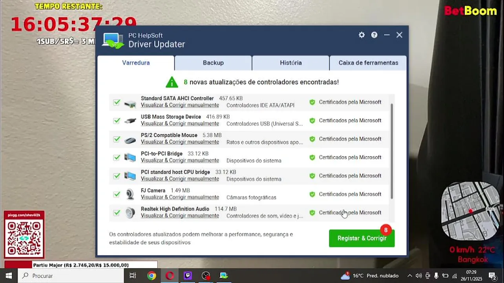Click the "114.7 MB" size of Realtek Audio
Image resolution: width=504 pixels, height=283 pixels.
226,209
